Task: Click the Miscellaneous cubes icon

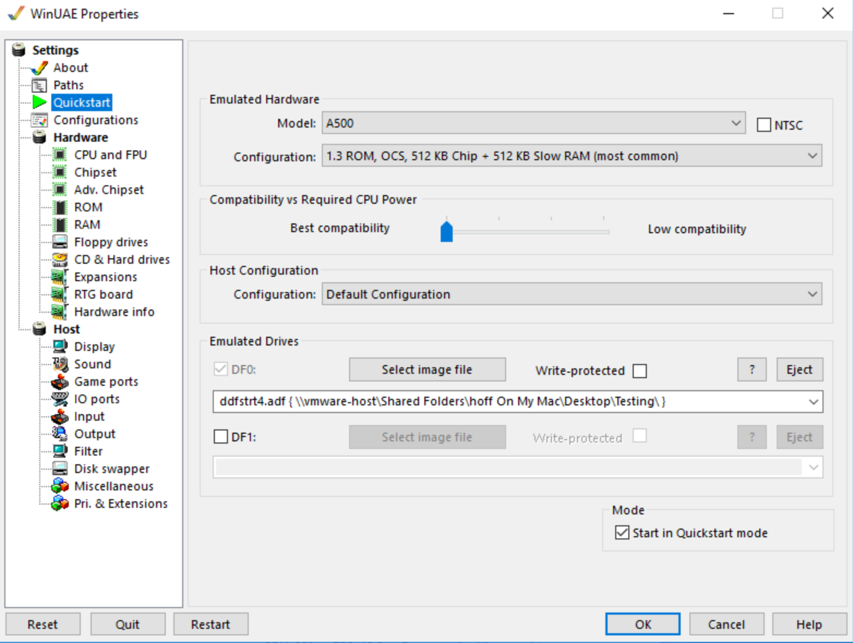Action: coord(60,486)
